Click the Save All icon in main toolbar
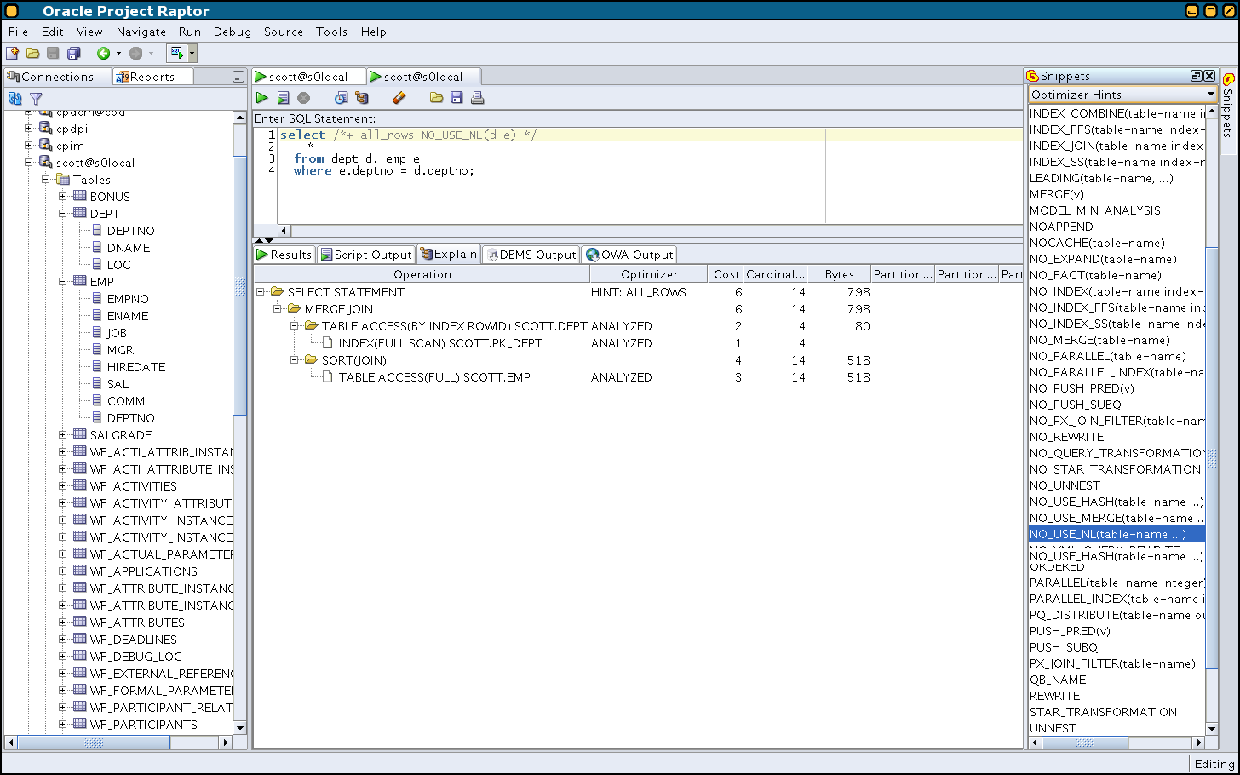Viewport: 1240px width, 775px height. point(73,54)
